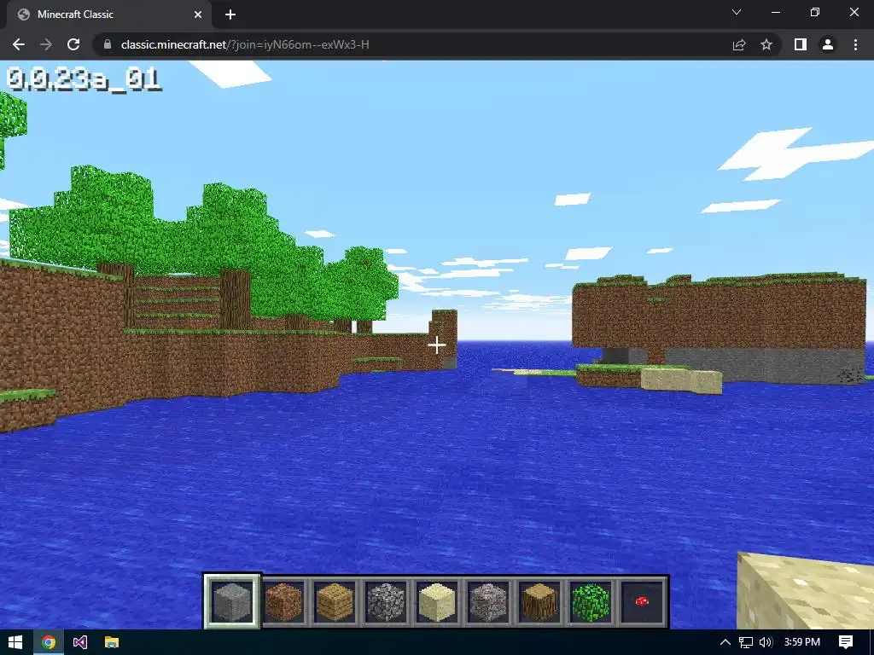Open the Chrome profile menu

pyautogui.click(x=828, y=44)
